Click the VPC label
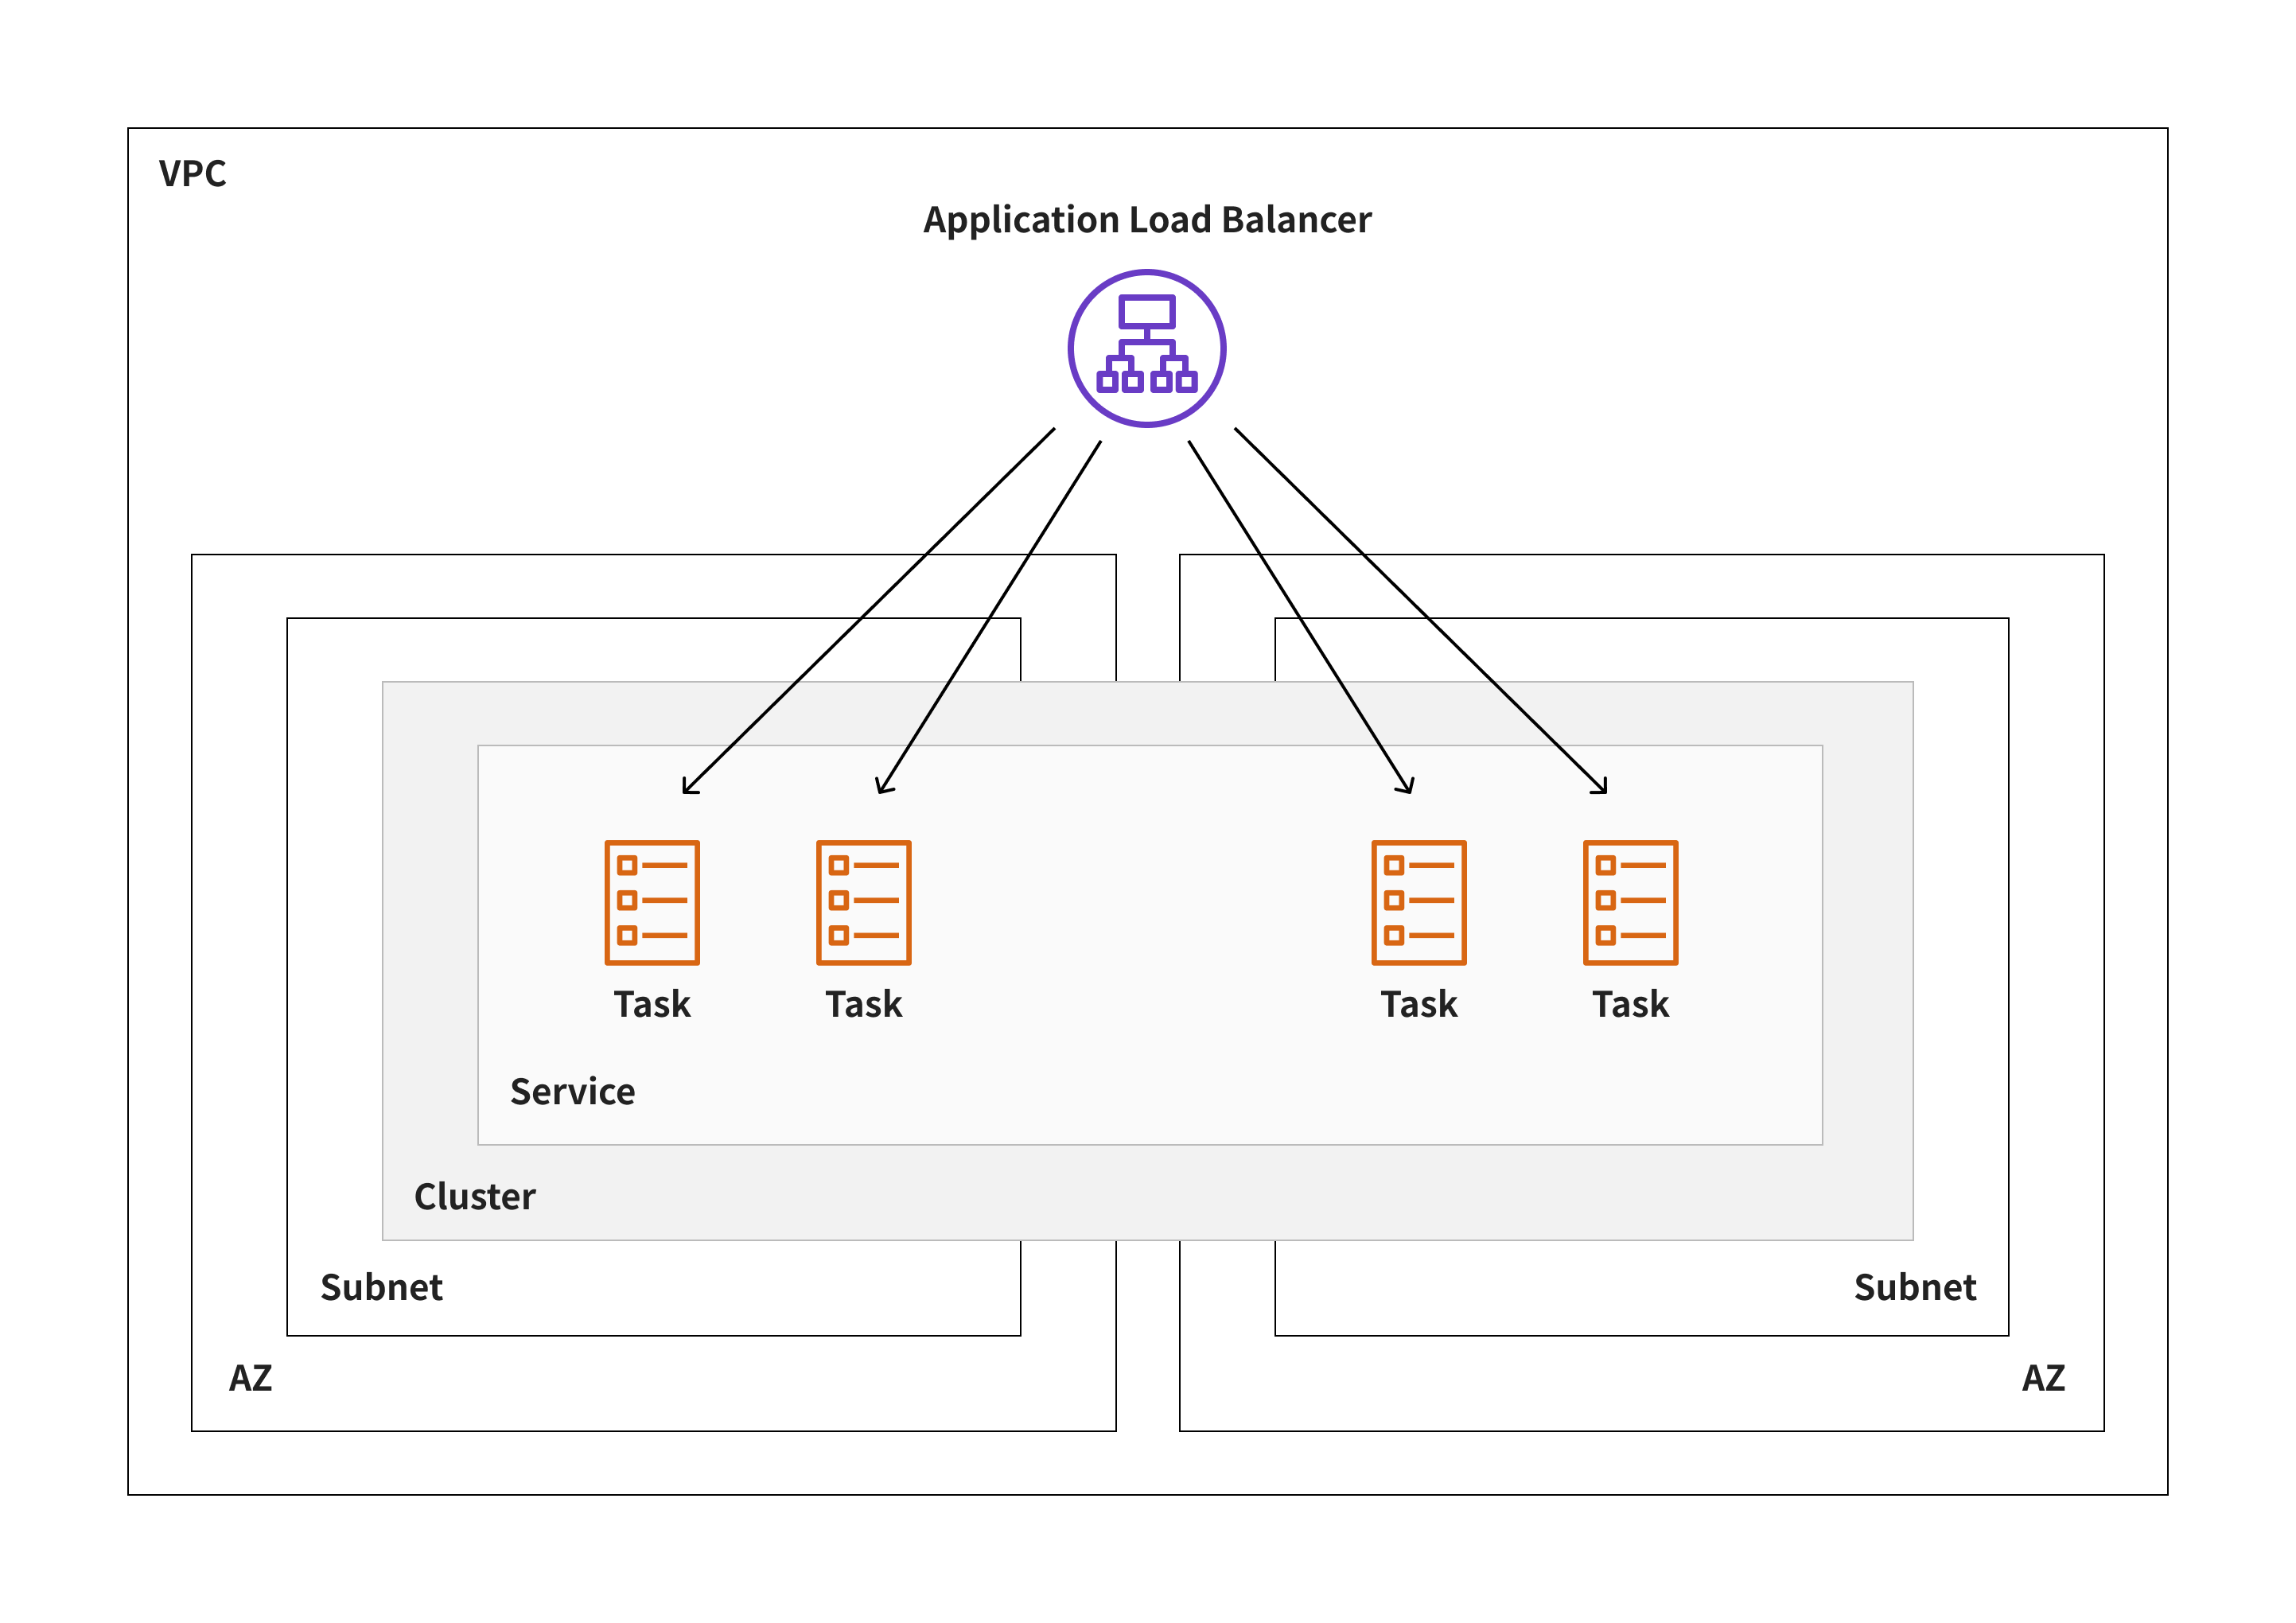The image size is (2296, 1623). (192, 174)
